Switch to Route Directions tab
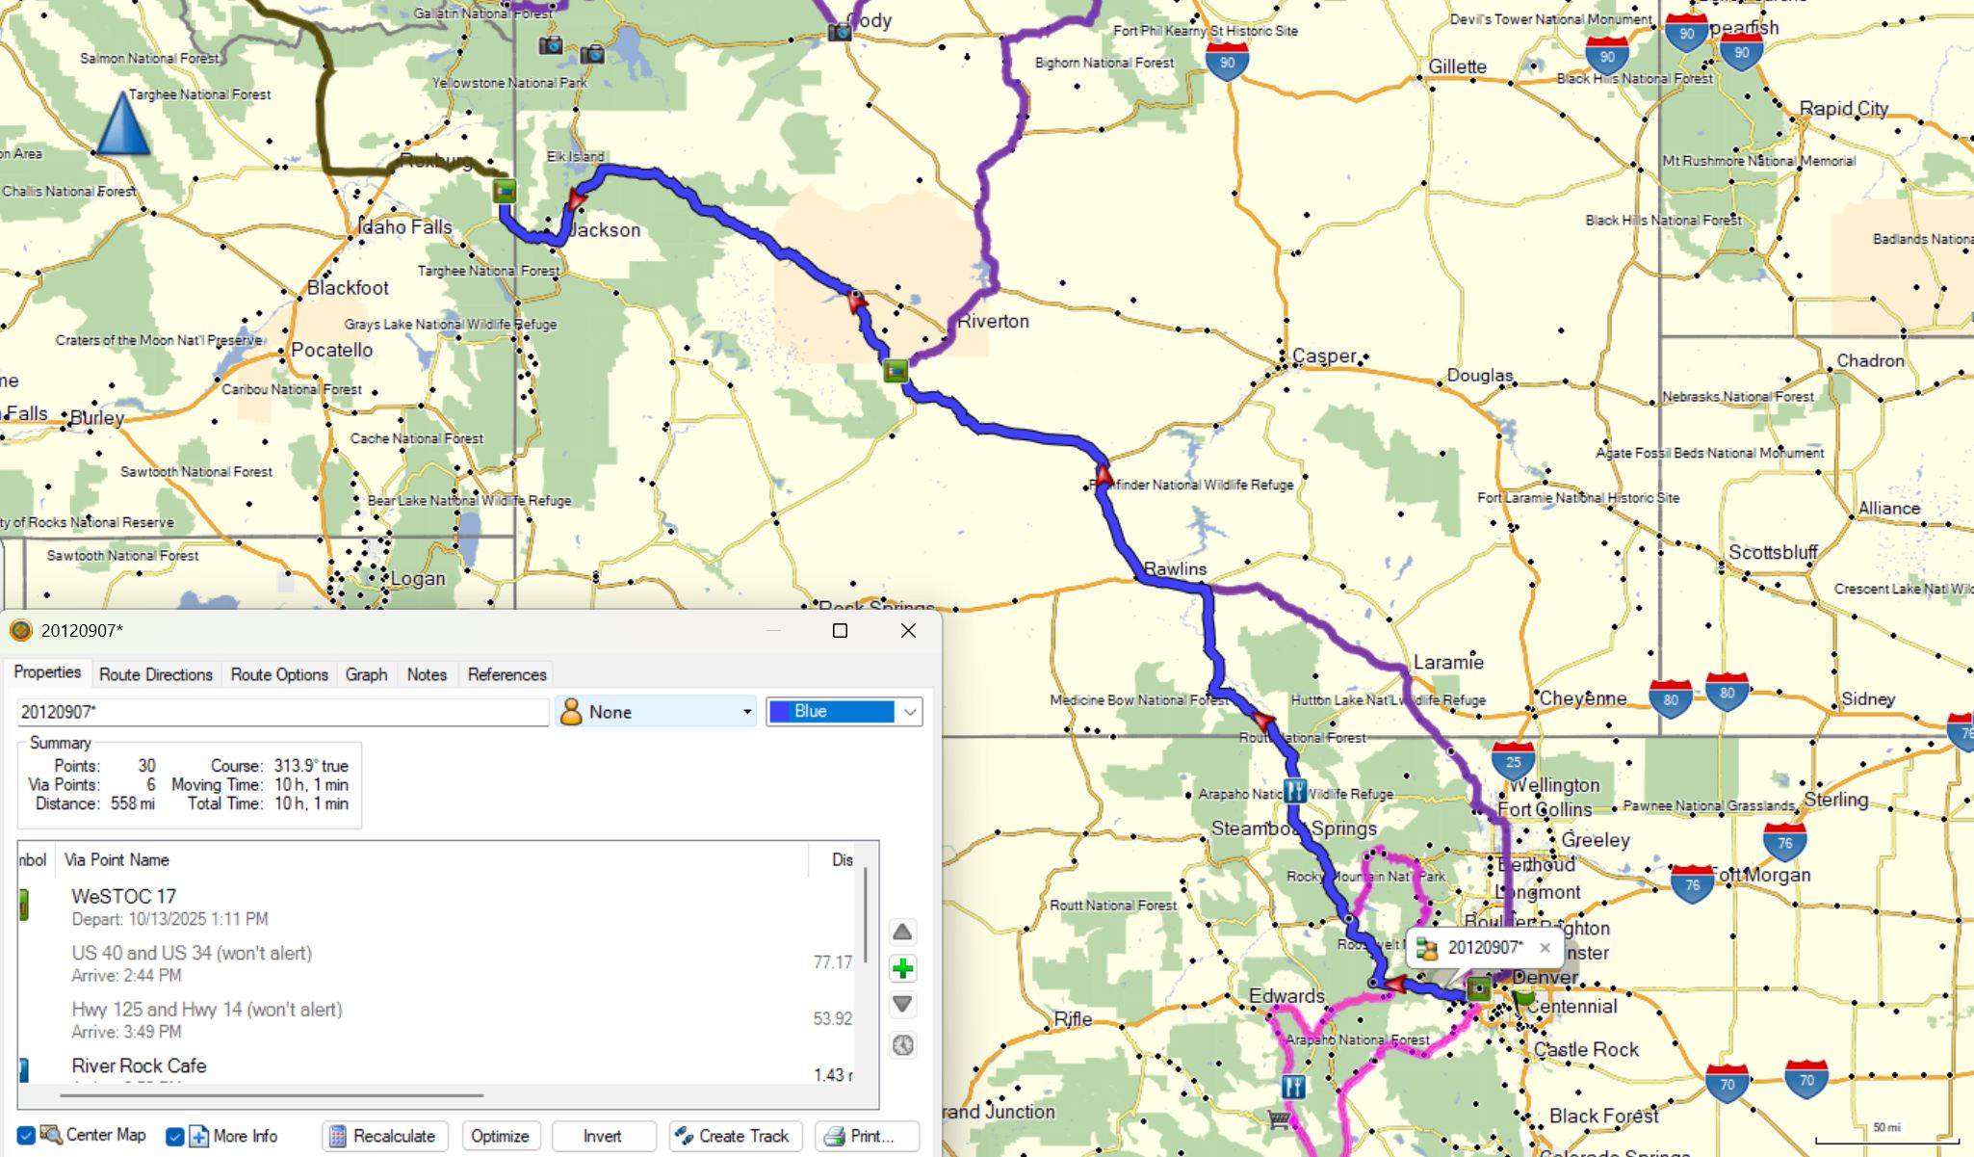The image size is (1974, 1157). 156,674
